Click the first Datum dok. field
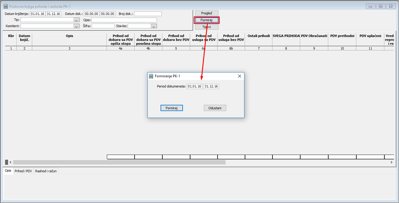Screen dimensions: 399x203 91,14
